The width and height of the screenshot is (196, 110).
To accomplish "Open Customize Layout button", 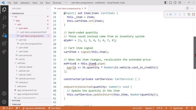I will [x=180, y=3].
